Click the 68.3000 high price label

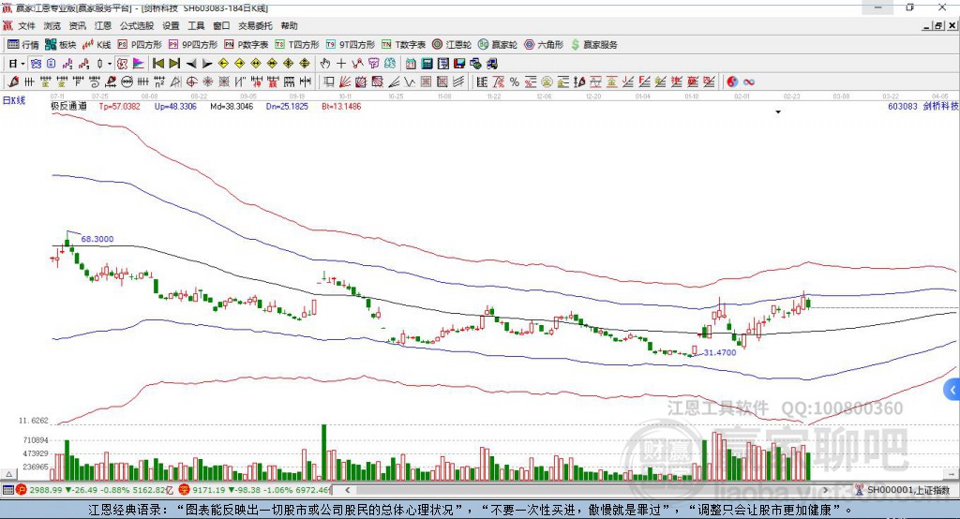tap(97, 239)
